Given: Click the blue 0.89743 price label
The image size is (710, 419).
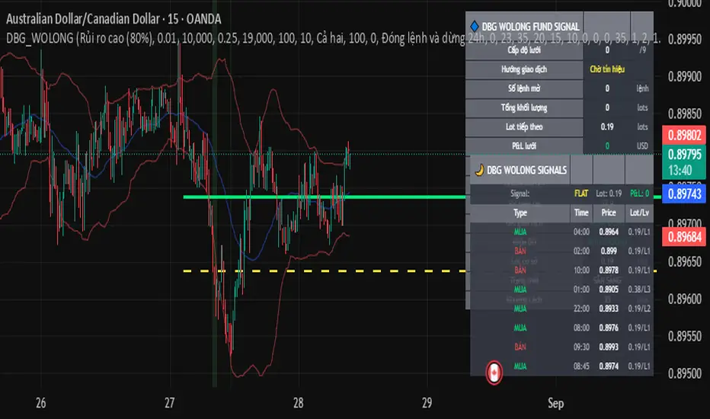Looking at the screenshot, I should (684, 194).
